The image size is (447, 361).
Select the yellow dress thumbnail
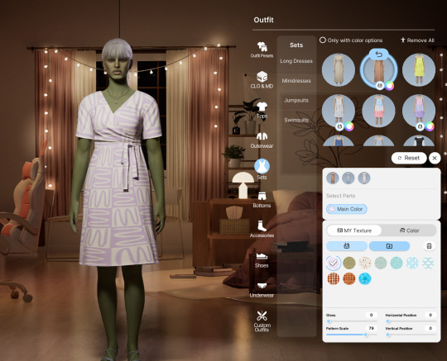pyautogui.click(x=419, y=69)
